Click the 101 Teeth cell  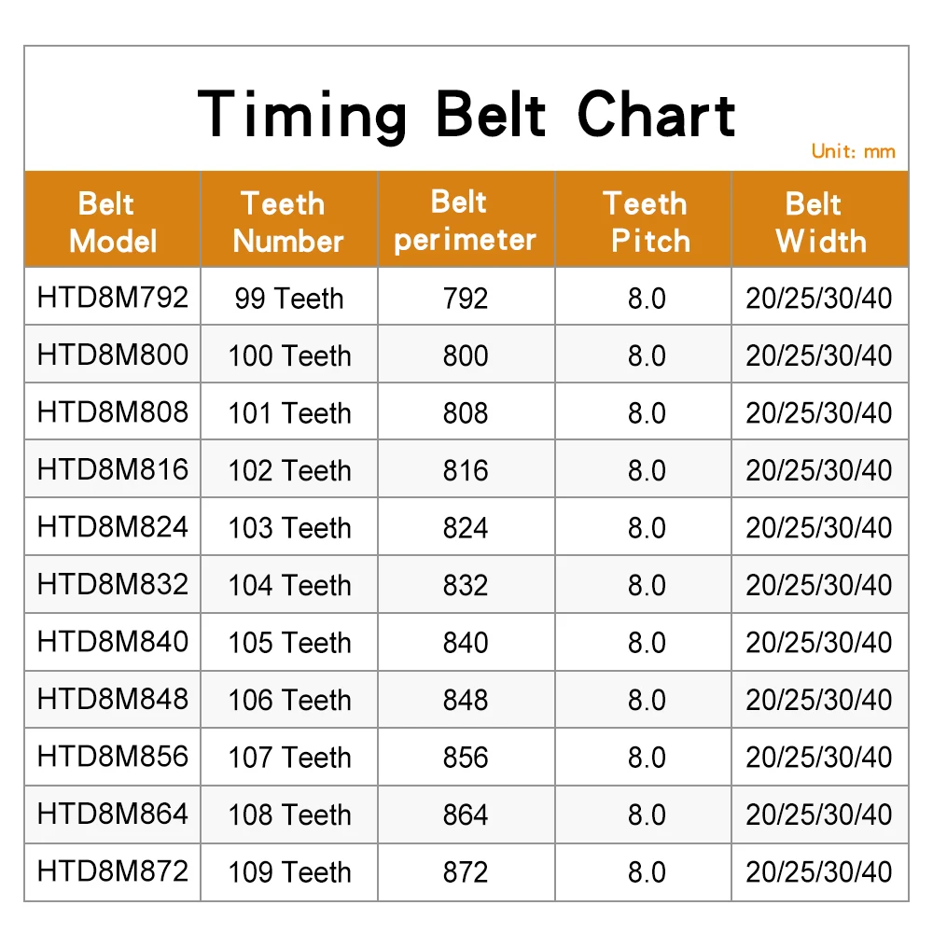(x=289, y=412)
